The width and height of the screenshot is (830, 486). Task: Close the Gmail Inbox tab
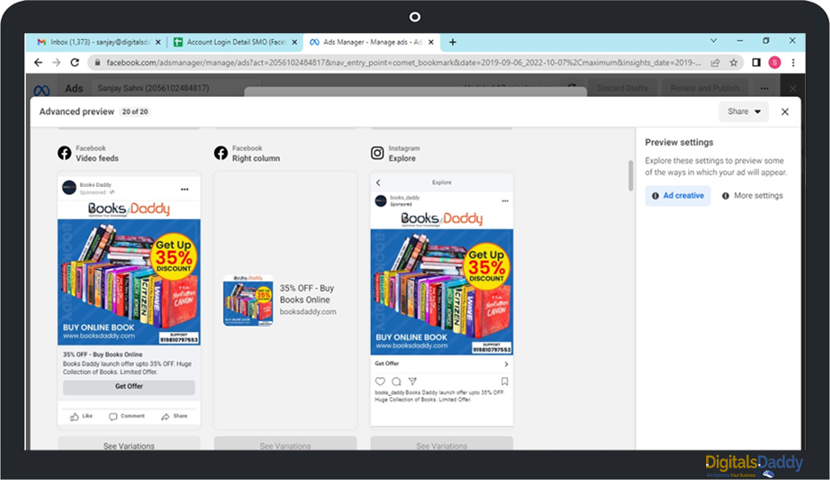coord(159,42)
